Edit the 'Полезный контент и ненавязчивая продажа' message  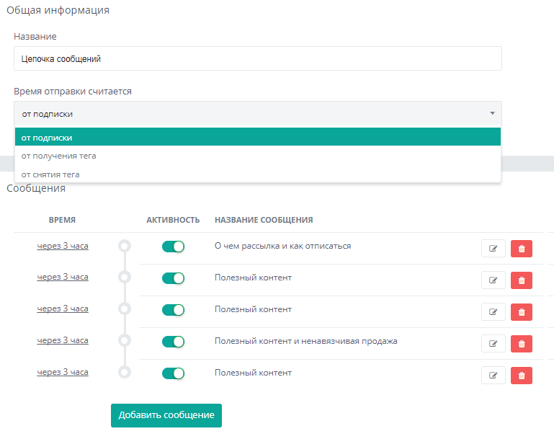493,344
